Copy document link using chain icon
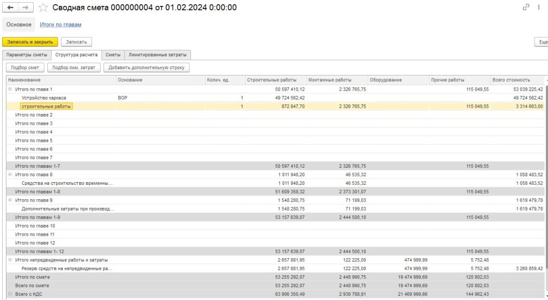 (x=526, y=7)
